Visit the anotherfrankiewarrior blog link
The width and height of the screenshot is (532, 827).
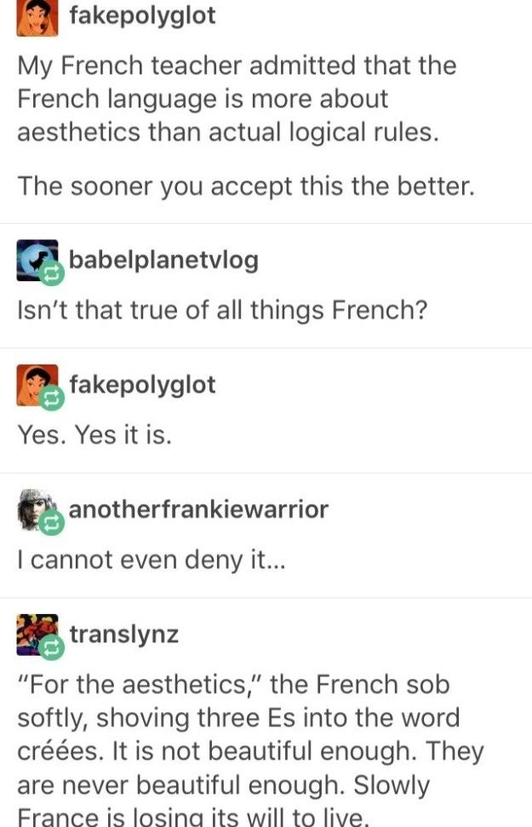tap(199, 509)
